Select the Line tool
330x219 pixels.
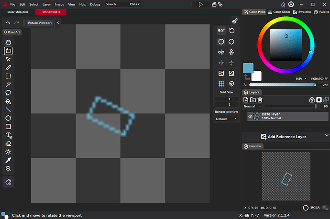coord(8,109)
